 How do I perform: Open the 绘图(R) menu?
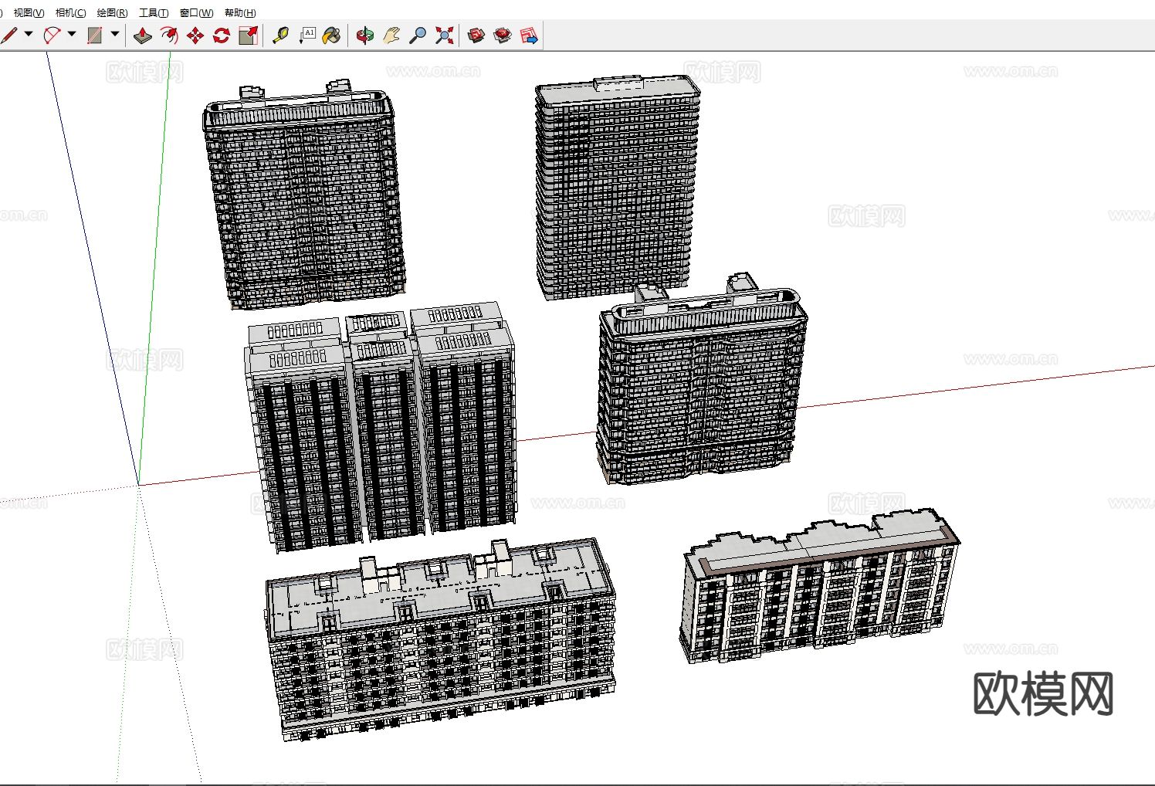pyautogui.click(x=112, y=12)
